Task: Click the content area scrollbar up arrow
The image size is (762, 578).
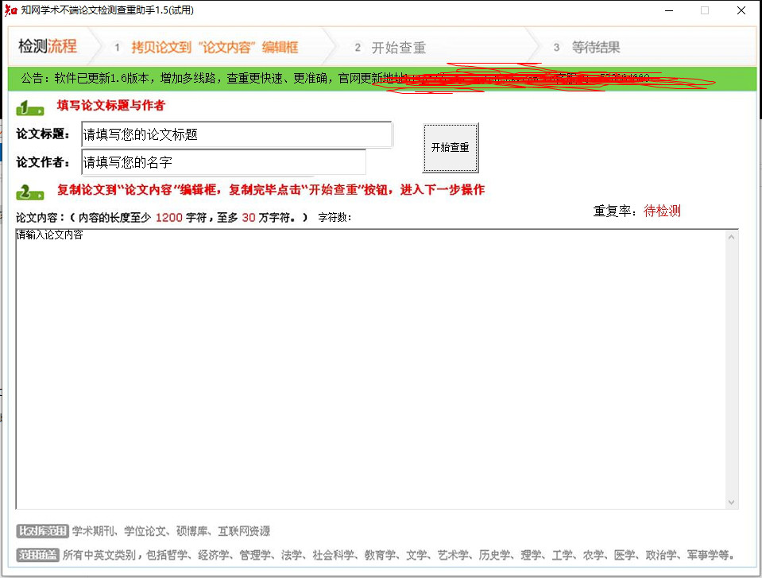Action: coord(731,237)
